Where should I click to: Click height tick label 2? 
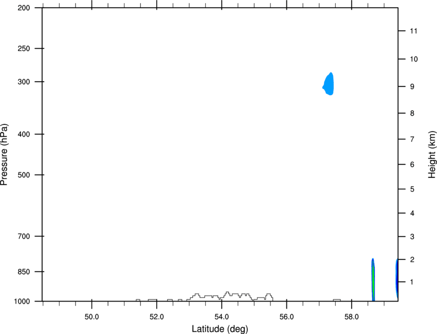click(x=412, y=259)
